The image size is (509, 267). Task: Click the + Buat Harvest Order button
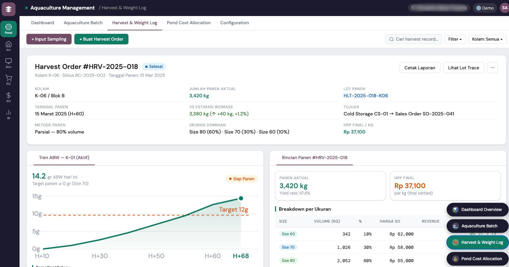click(x=101, y=39)
